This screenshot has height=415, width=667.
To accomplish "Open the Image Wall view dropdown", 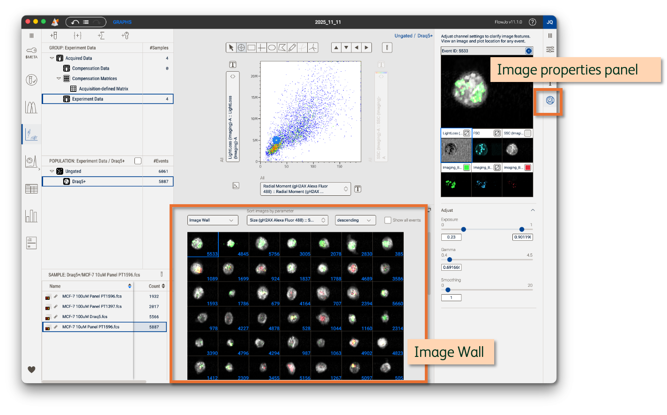I will [x=212, y=220].
